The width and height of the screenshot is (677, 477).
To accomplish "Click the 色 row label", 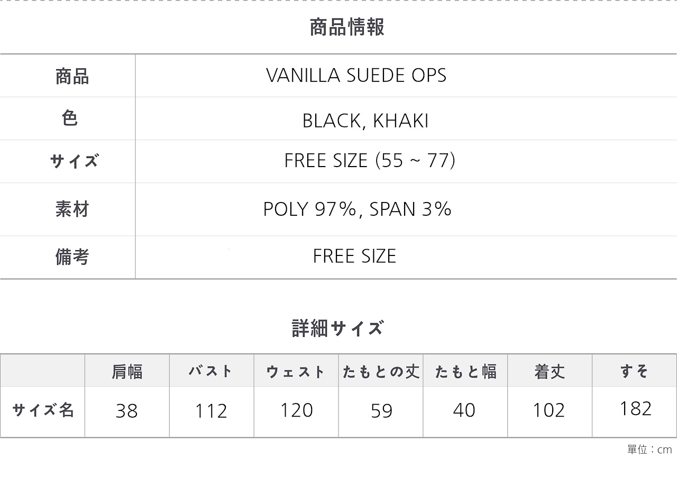I will 70,118.
